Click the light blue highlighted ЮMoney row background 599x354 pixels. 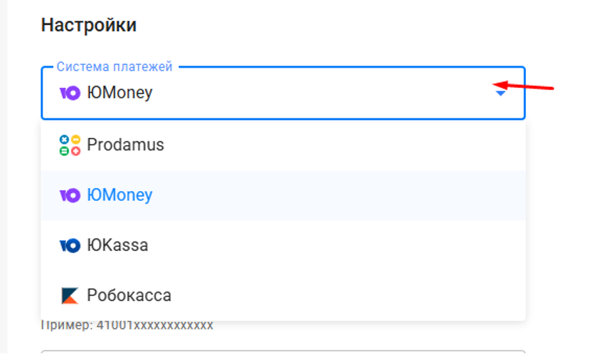[344, 195]
